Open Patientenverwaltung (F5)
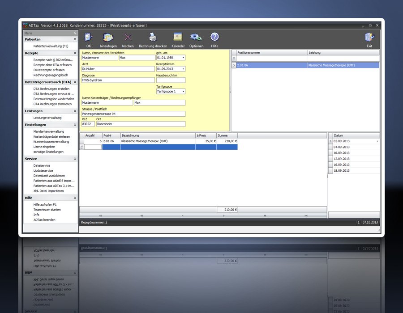 (51, 46)
